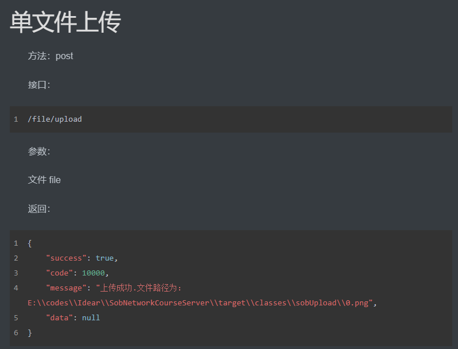The width and height of the screenshot is (458, 349).
Task: Click the 上传成功.文件路径为 message text
Action: tap(139, 288)
